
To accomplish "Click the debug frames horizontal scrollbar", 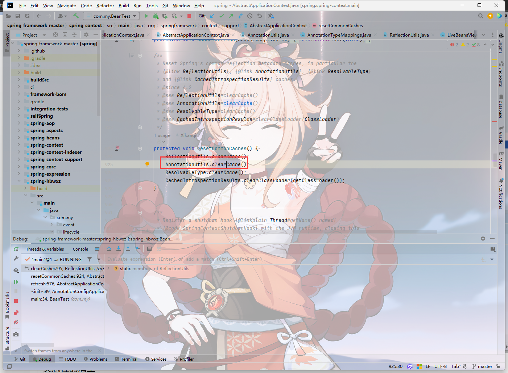I will tap(38, 345).
